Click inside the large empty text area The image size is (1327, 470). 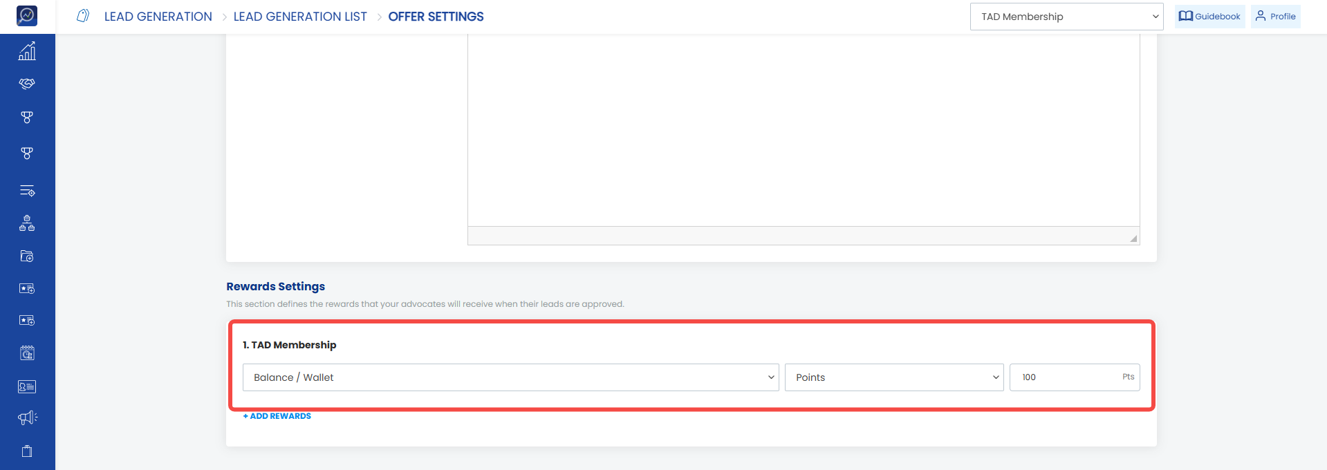804,130
